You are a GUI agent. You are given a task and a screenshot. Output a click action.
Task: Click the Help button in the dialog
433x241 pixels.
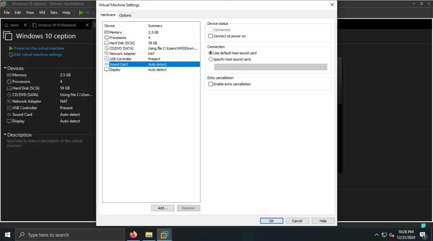[323, 221]
